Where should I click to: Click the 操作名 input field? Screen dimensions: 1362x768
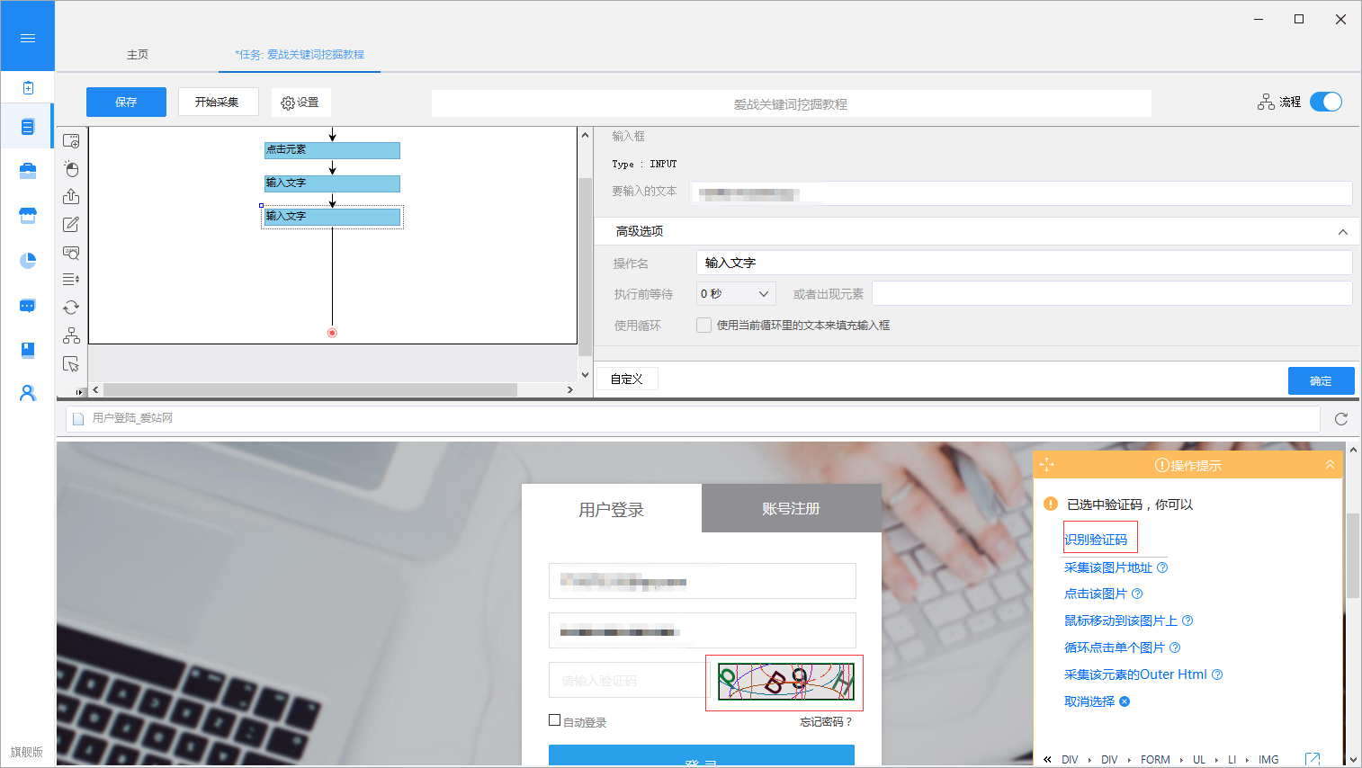click(1024, 263)
